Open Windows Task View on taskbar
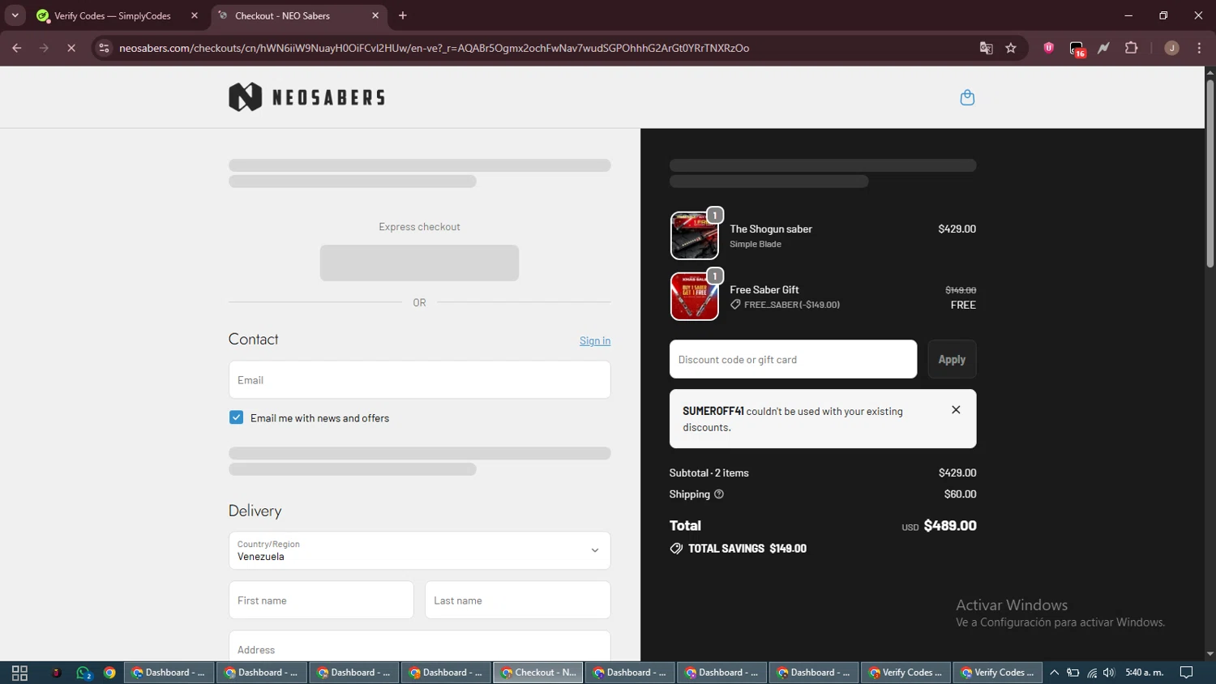Viewport: 1216px width, 684px height. [19, 673]
